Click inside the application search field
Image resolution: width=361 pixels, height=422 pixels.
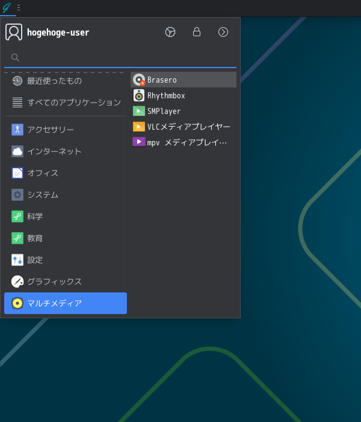click(120, 57)
